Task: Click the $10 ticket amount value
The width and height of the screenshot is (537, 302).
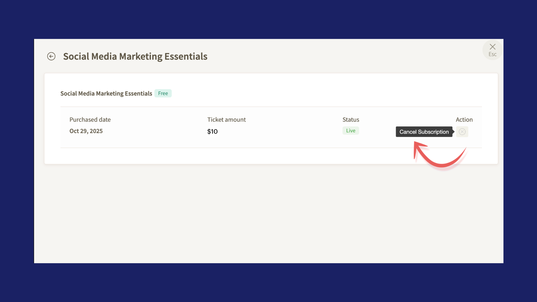Action: pos(212,131)
